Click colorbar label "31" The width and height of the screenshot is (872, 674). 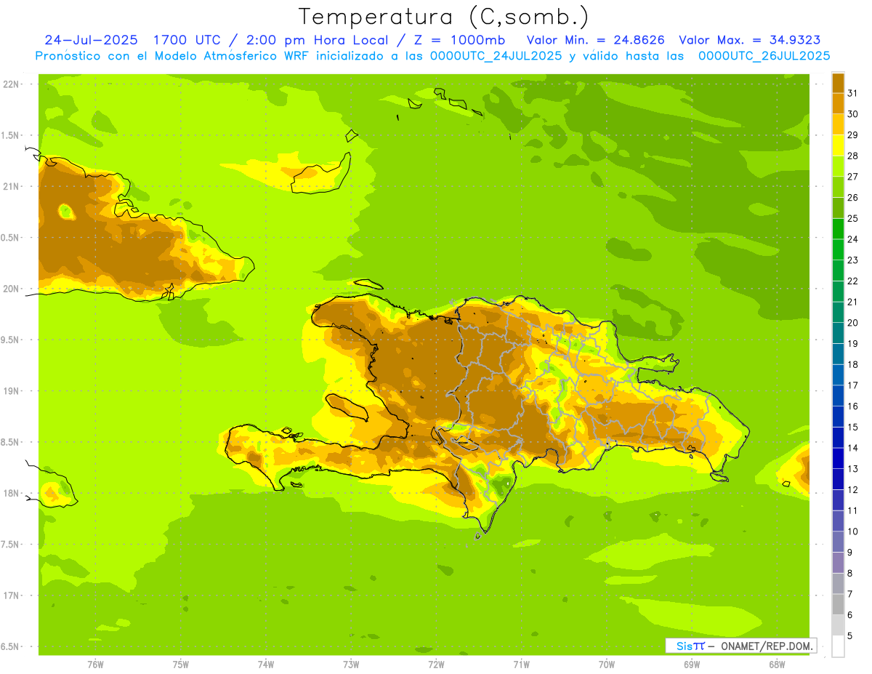coord(853,93)
